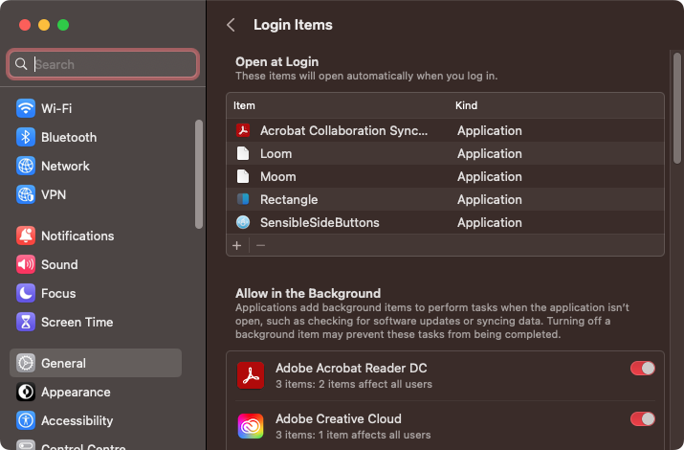
Task: Click the Moom document icon
Action: click(243, 177)
